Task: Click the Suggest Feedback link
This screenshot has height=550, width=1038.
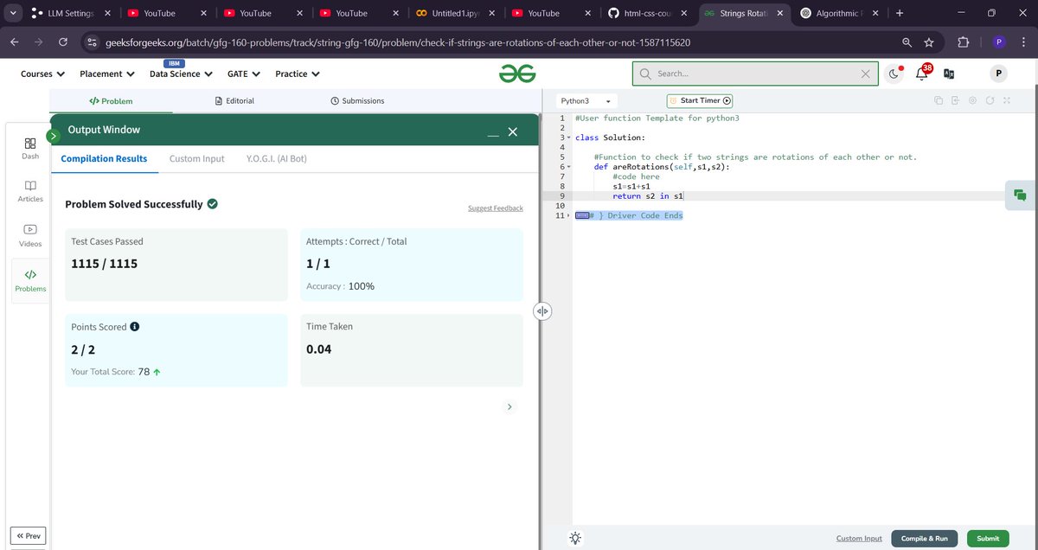Action: coord(495,208)
